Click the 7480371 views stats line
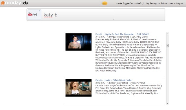Image resolution: width=186 pixels, height=110 pixels. [x=120, y=83]
